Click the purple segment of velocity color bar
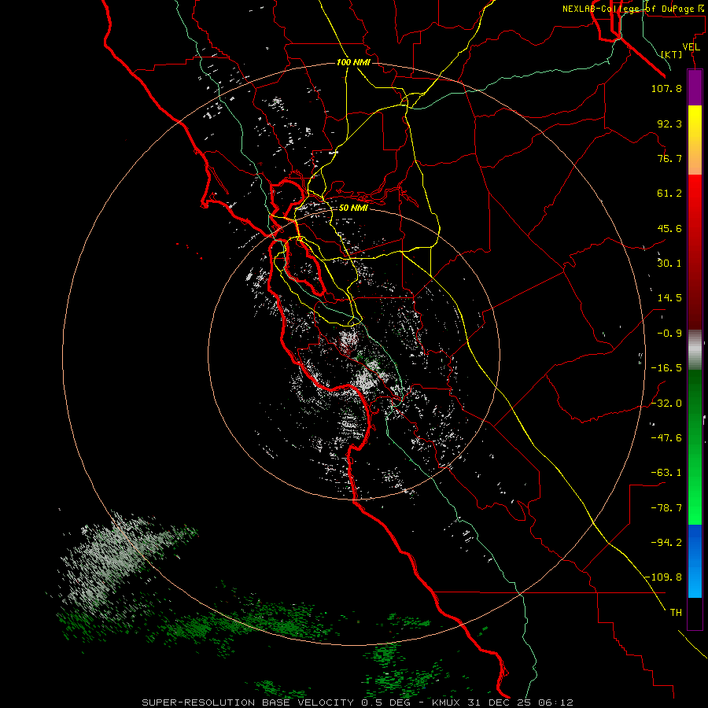This screenshot has height=708, width=708. (x=695, y=87)
